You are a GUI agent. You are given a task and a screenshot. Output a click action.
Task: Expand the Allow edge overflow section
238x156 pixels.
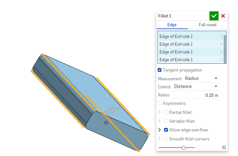pos(159,130)
